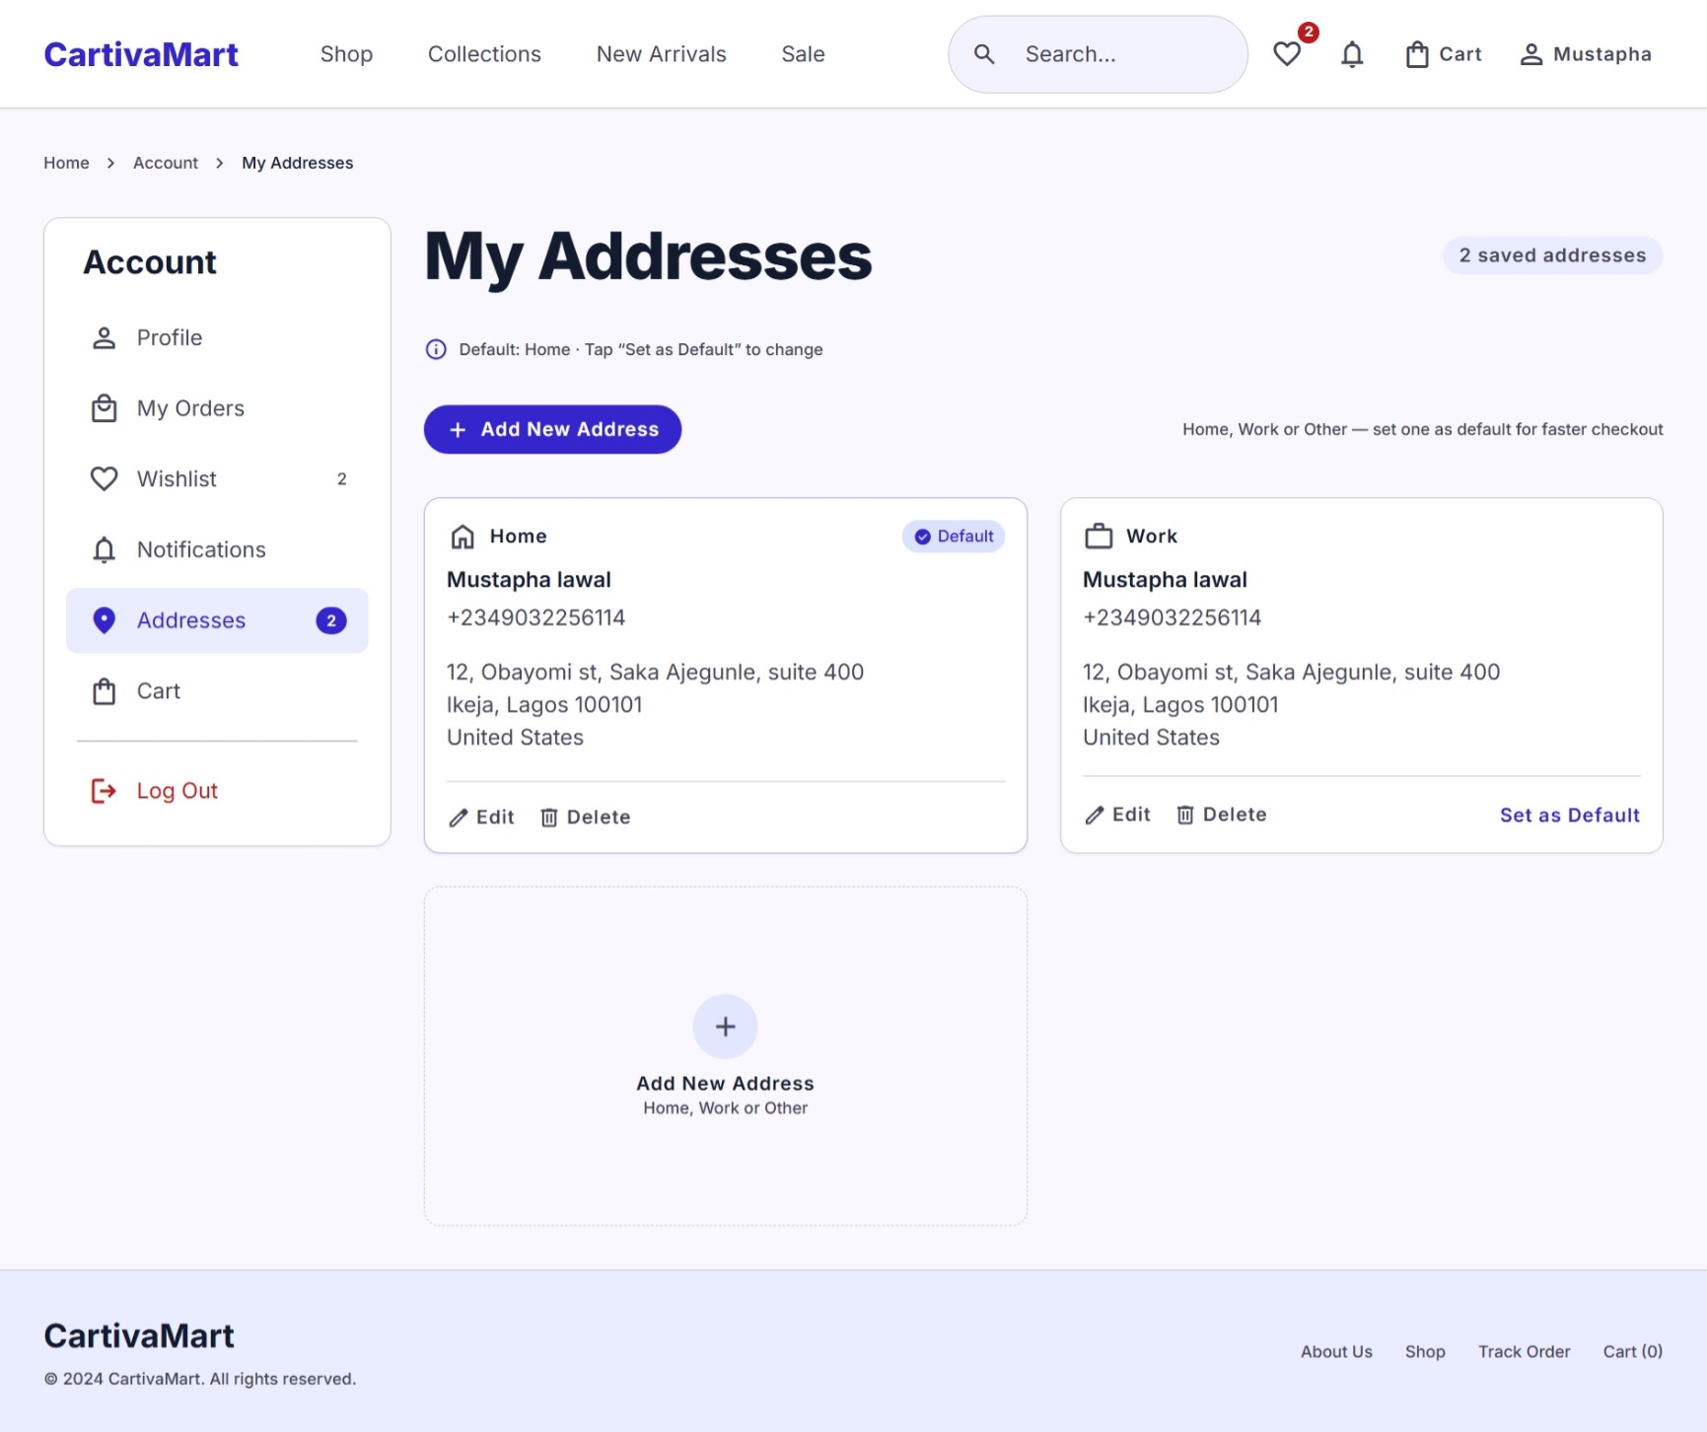This screenshot has height=1432, width=1707.
Task: Click the sidebar My Orders bag icon
Action: [x=104, y=408]
